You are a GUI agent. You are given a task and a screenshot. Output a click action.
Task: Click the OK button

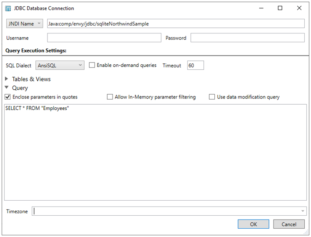pyautogui.click(x=253, y=224)
